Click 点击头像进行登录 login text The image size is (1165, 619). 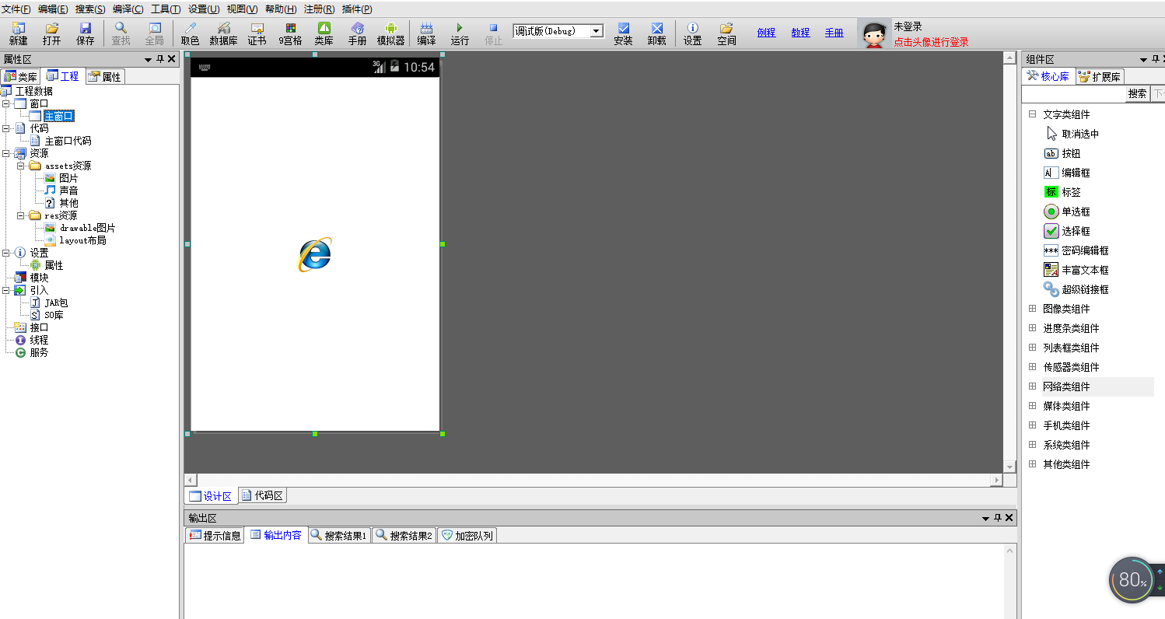931,42
